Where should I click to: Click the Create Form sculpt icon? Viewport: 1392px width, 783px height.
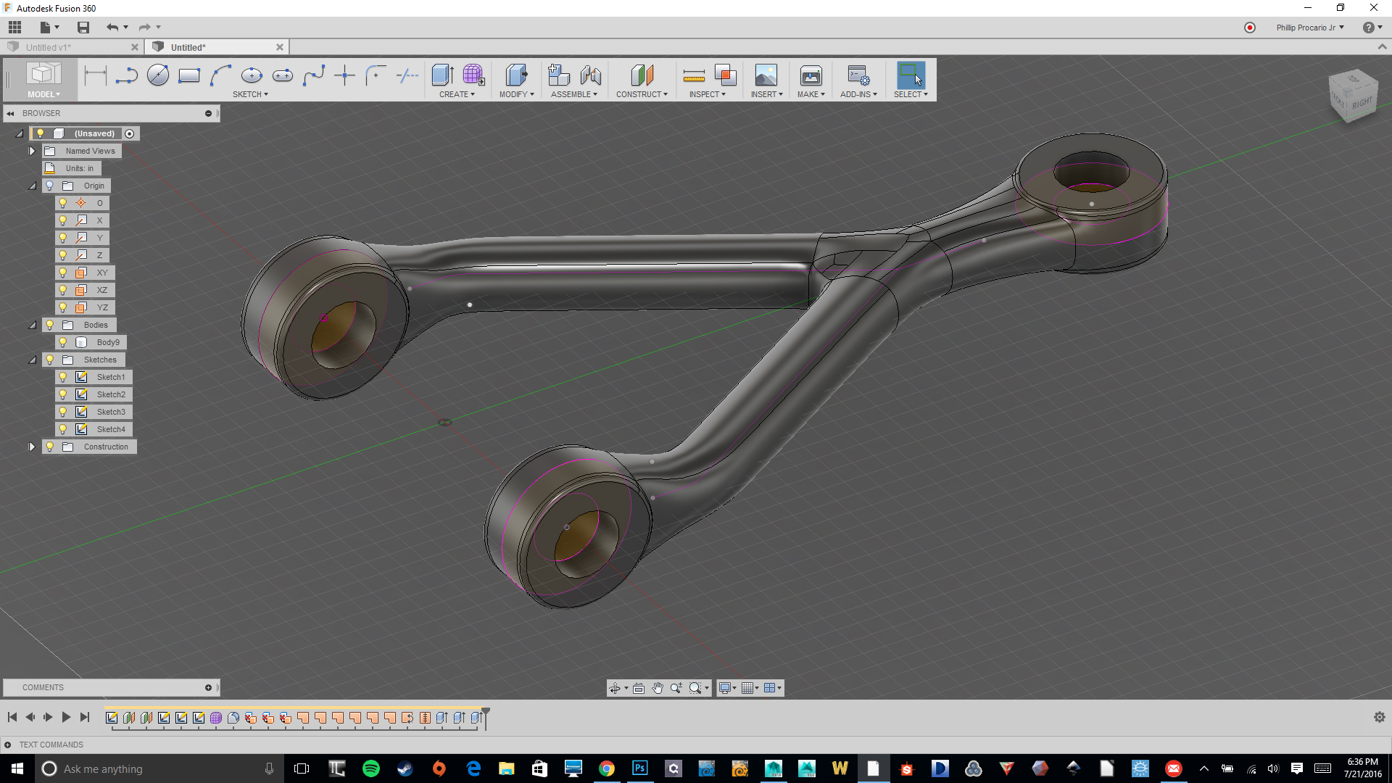click(473, 75)
